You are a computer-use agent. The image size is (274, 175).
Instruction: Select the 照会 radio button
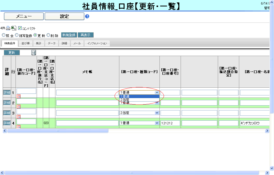[3, 35]
